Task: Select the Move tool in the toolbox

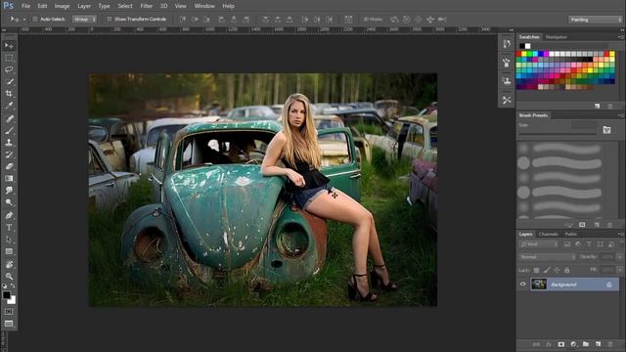Action: tap(9, 46)
